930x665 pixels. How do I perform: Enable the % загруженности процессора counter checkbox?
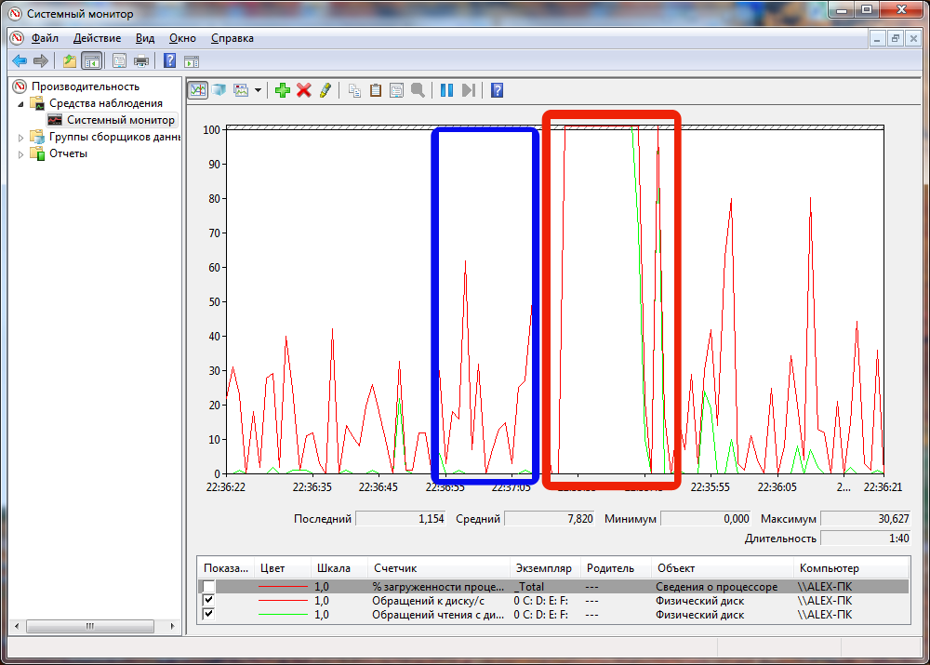209,587
